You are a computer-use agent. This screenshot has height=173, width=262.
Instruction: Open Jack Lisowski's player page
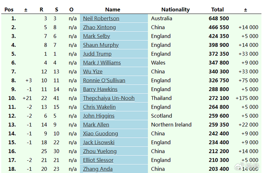click(99, 142)
